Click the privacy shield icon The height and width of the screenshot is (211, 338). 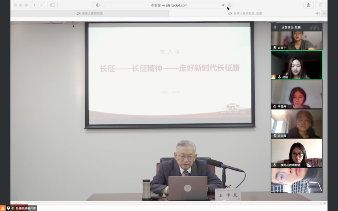97,5
